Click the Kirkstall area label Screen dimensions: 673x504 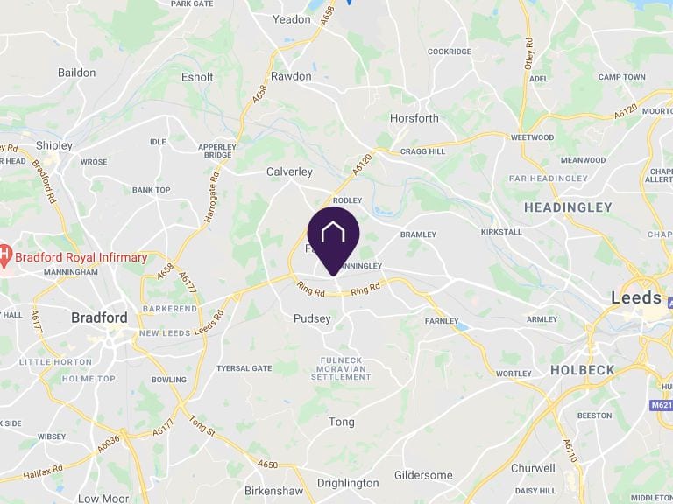point(501,232)
